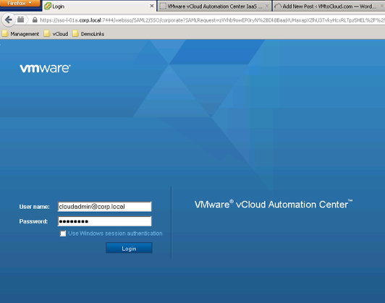The width and height of the screenshot is (385, 303).
Task: Click the Use Windows session authentication label
Action: coord(115,234)
